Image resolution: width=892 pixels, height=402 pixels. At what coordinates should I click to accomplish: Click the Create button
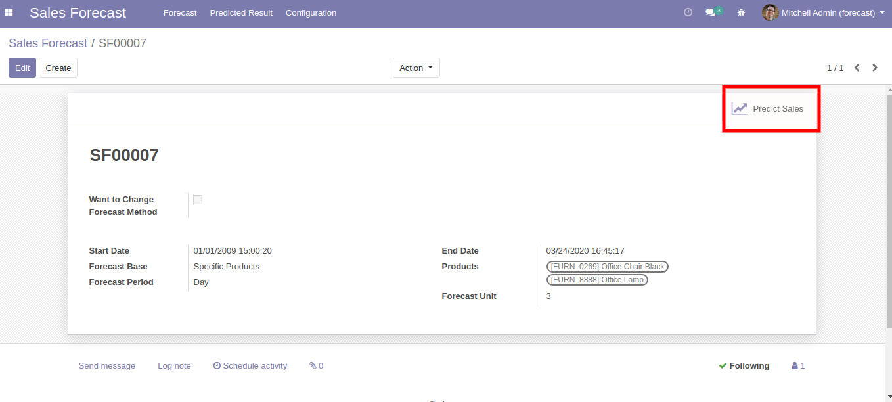click(58, 68)
